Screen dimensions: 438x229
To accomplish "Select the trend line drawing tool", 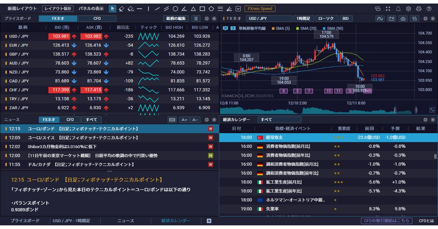I will click(157, 9).
